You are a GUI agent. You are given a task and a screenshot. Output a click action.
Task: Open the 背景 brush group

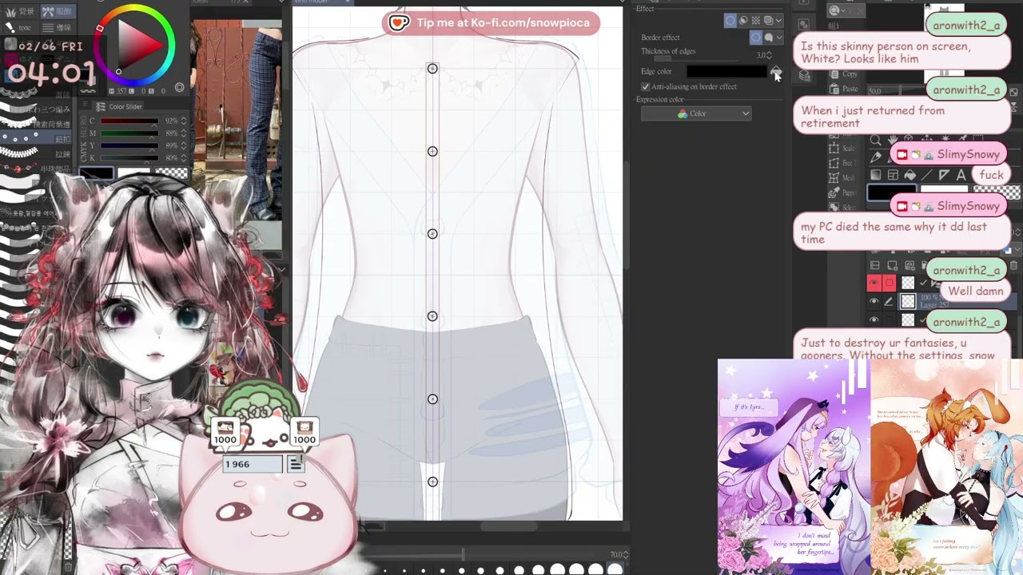pyautogui.click(x=21, y=11)
